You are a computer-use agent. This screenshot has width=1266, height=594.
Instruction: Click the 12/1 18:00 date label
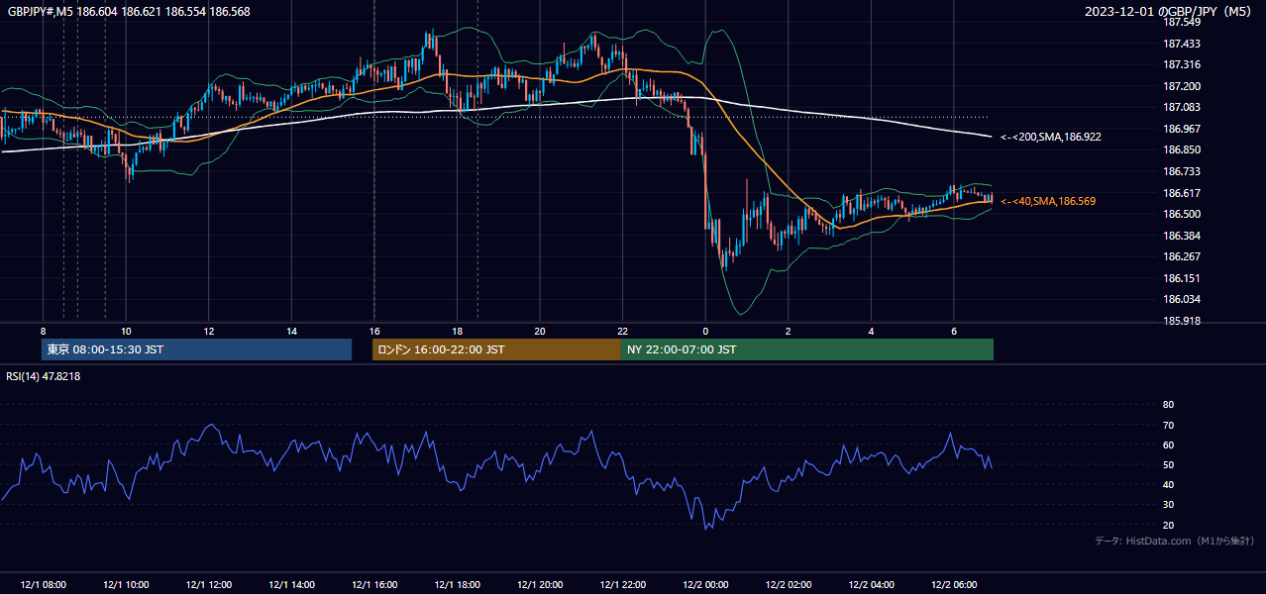pos(457,585)
